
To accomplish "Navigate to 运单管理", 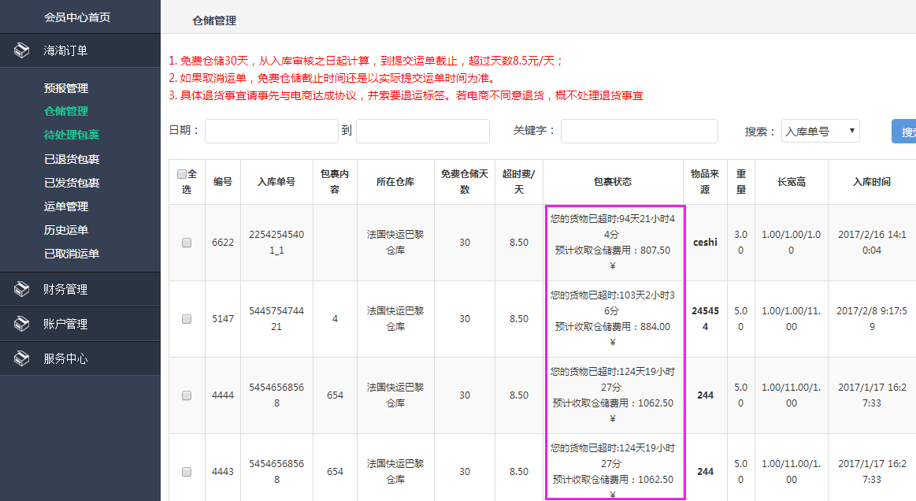I will coord(66,206).
